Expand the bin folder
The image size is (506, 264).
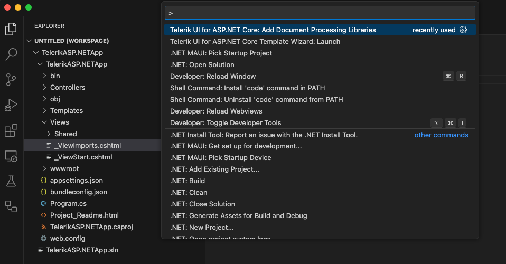pyautogui.click(x=44, y=76)
